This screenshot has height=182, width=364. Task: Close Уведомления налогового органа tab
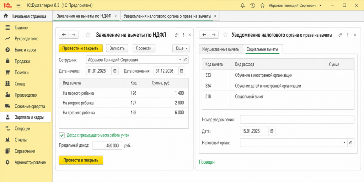tap(215, 16)
